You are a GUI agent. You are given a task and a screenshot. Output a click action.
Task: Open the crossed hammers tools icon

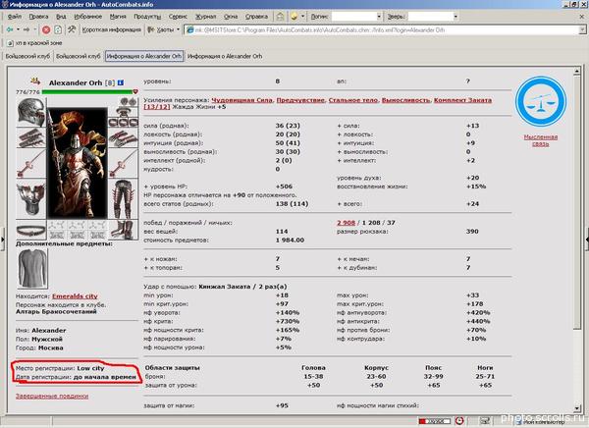click(72, 29)
